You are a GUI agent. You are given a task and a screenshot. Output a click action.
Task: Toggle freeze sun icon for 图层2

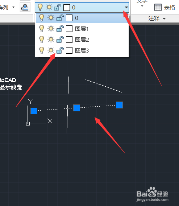click(x=51, y=40)
